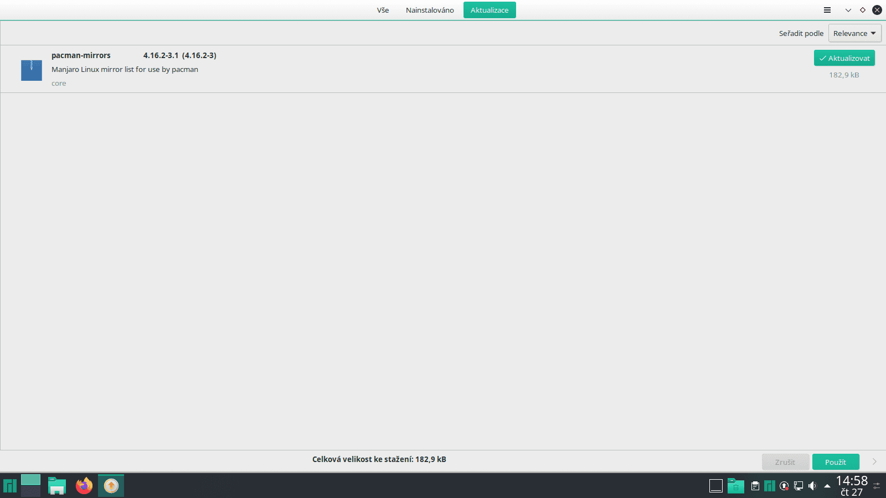Open the update notifier tray icon

tap(785, 486)
